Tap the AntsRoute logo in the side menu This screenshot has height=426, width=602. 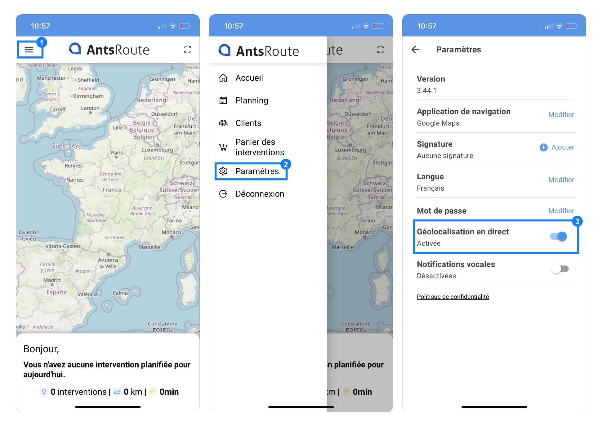pyautogui.click(x=259, y=51)
